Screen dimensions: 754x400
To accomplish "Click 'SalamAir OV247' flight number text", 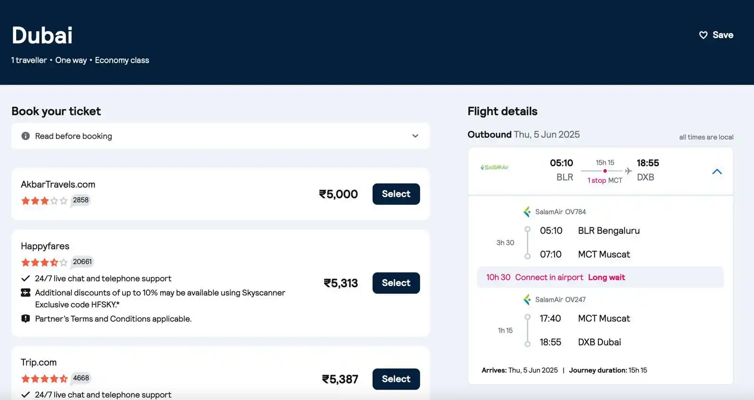I will 560,299.
